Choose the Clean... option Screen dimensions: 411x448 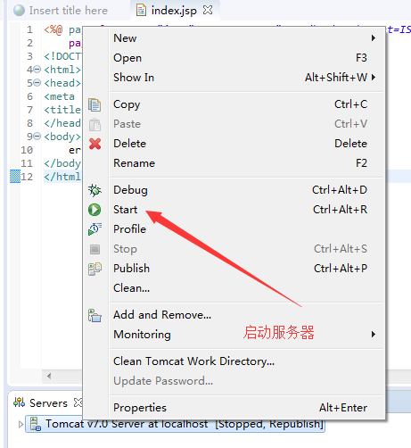click(246, 288)
